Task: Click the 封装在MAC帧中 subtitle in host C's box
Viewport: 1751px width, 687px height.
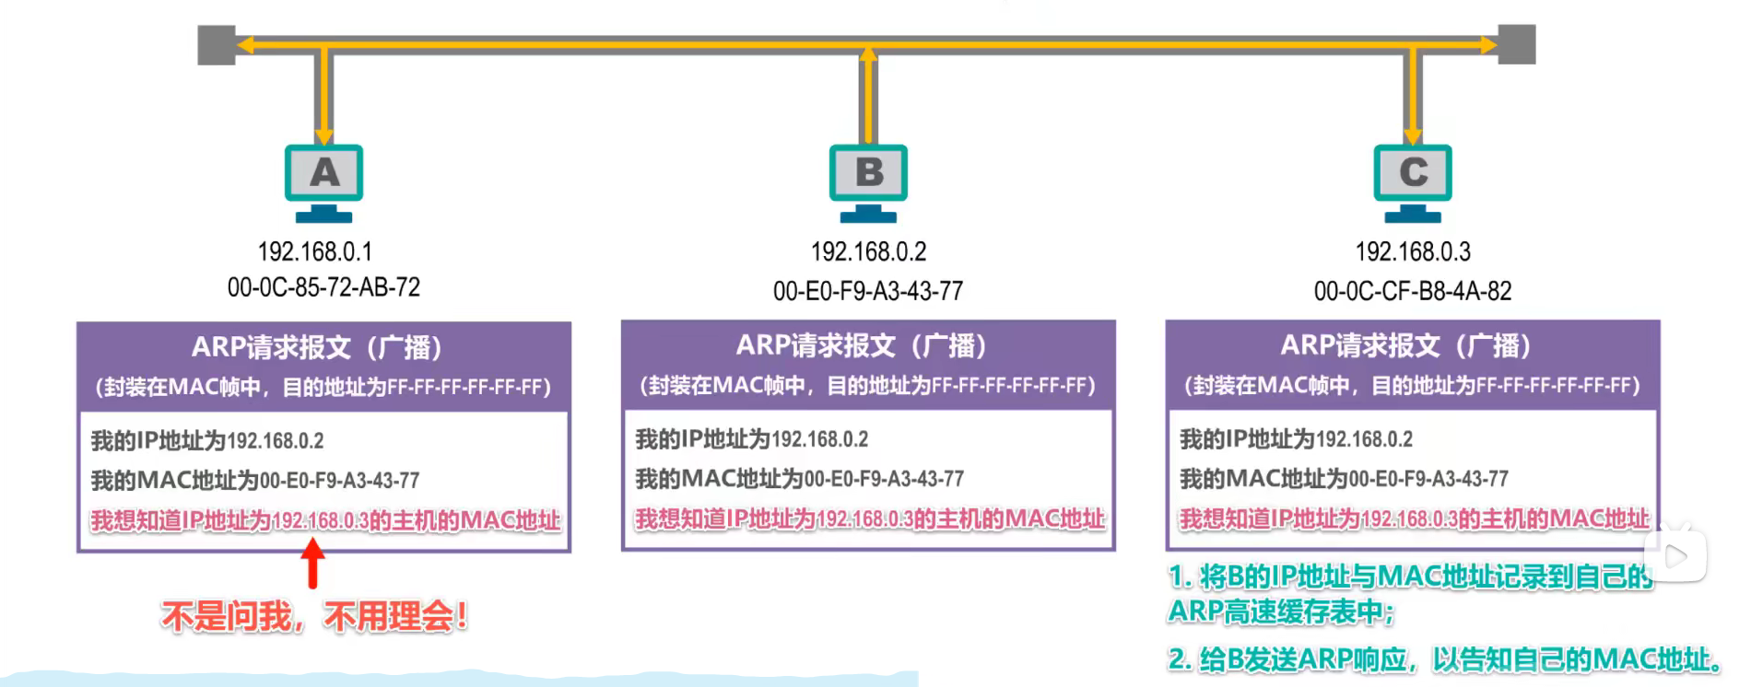Action: click(x=1413, y=385)
